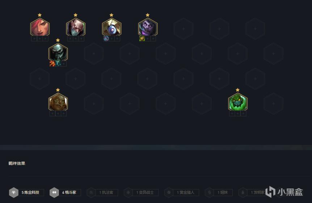Click the purple-skinned champion portrait
This screenshot has height=203, width=312.
[x=148, y=27]
